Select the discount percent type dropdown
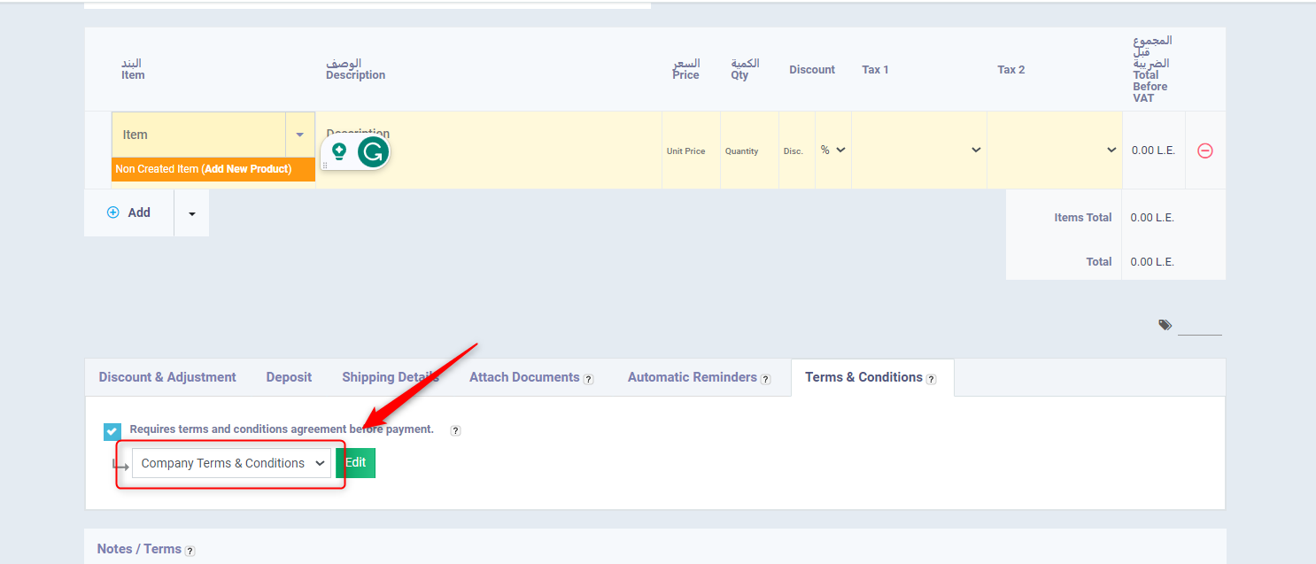Image resolution: width=1316 pixels, height=564 pixels. click(x=832, y=151)
